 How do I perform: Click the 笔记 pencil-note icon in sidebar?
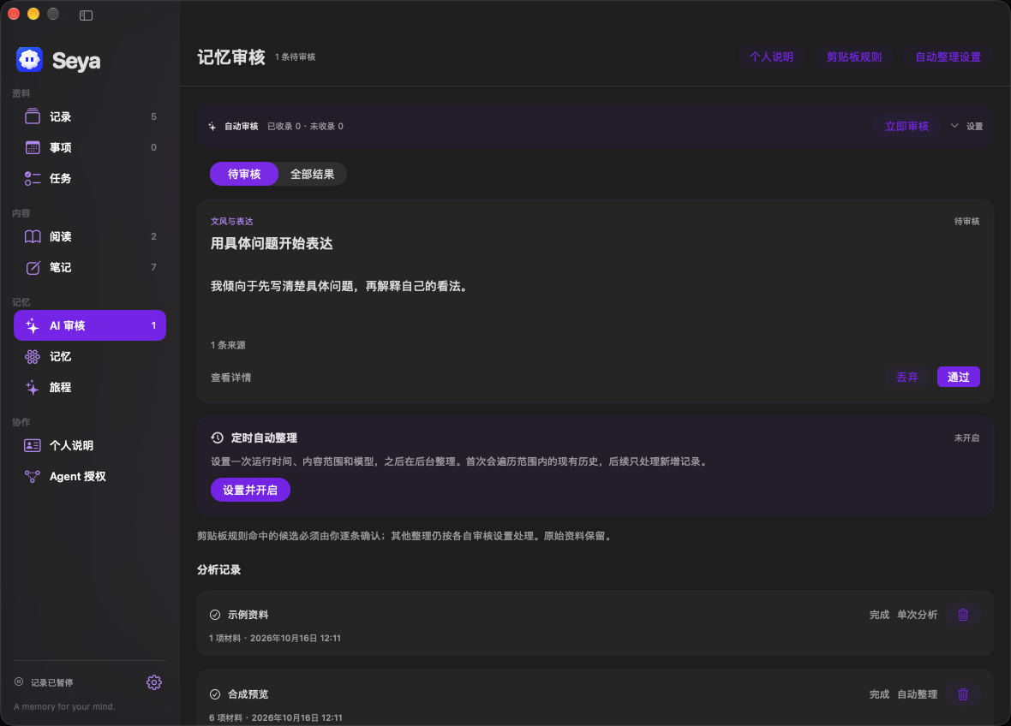coord(33,267)
